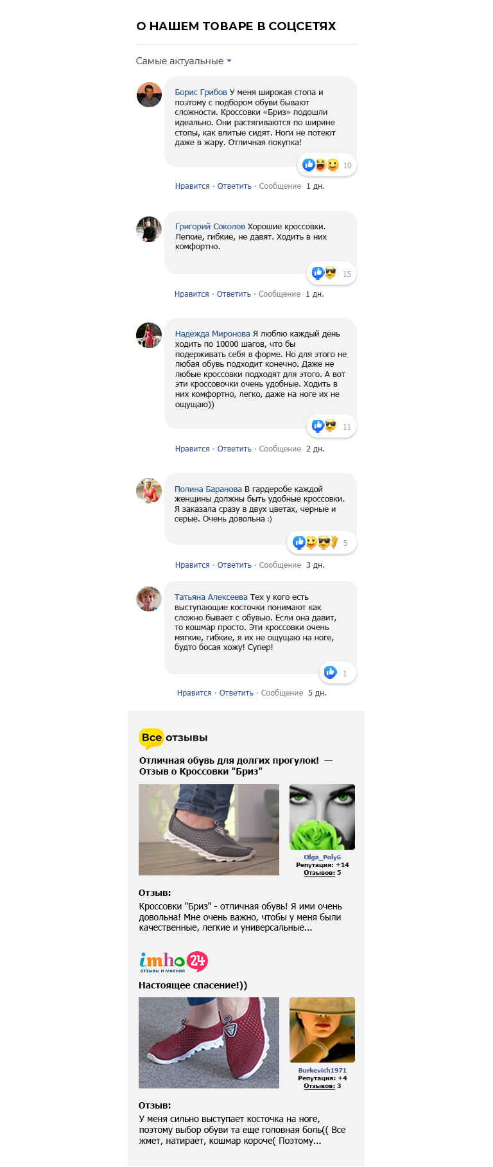The height and width of the screenshot is (1167, 493).
Task: Click the like icon on Татьяна Алексеева's comment
Action: tap(331, 672)
